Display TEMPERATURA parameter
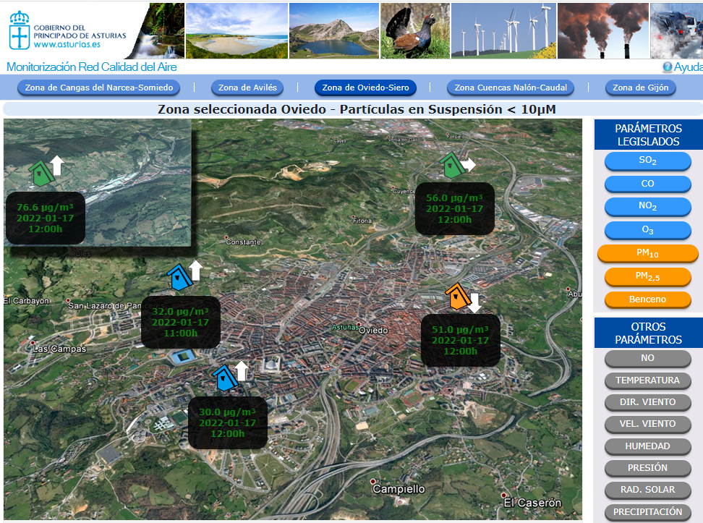703x523 pixels. pos(647,380)
